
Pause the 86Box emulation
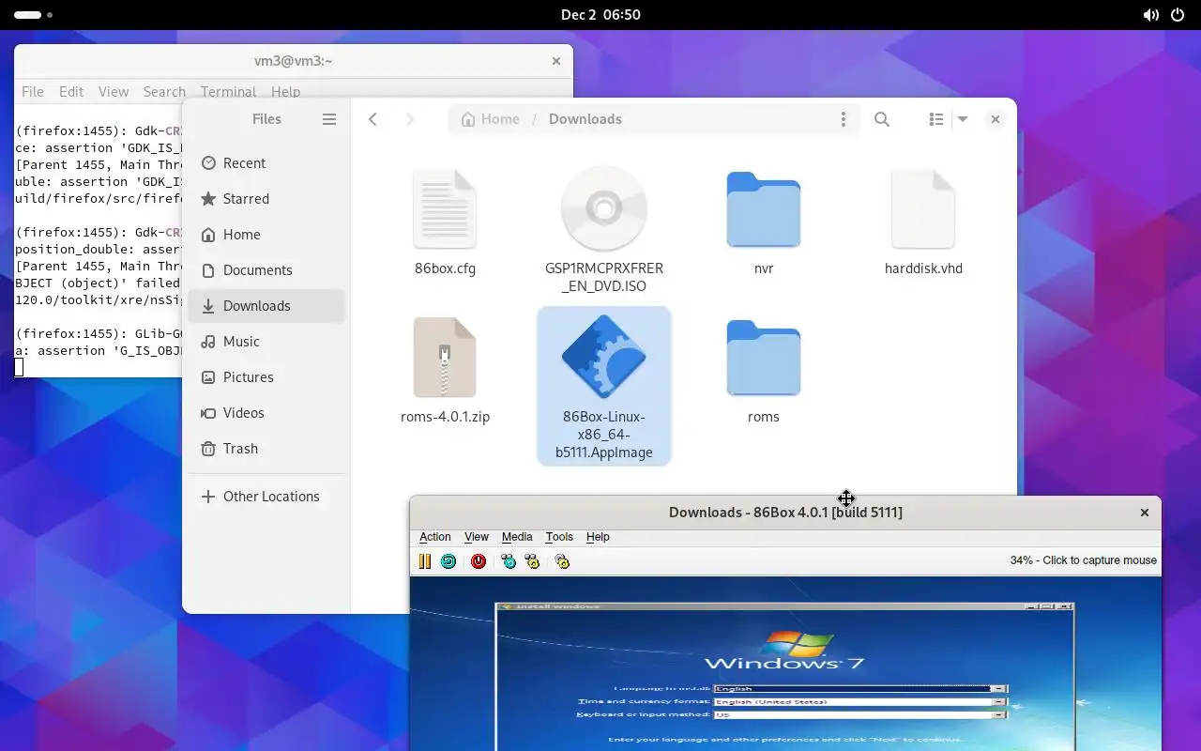(x=425, y=561)
